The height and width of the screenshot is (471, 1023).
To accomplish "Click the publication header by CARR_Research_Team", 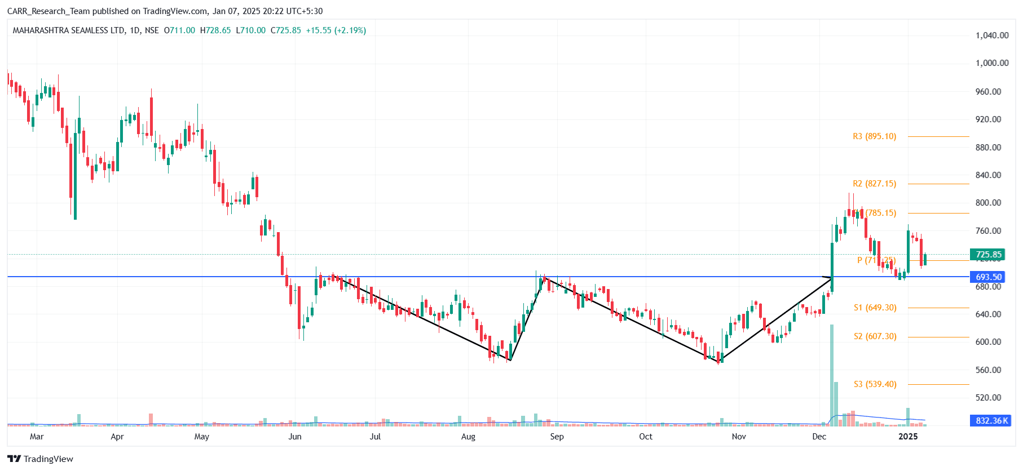I will pyautogui.click(x=165, y=11).
